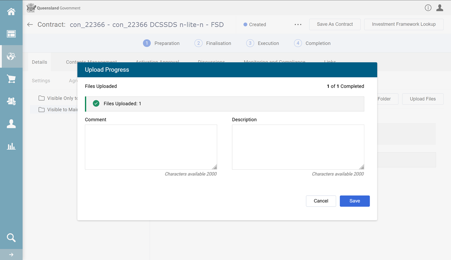Open the dashboard layout icon in sidebar
This screenshot has width=451, height=260.
(11, 34)
